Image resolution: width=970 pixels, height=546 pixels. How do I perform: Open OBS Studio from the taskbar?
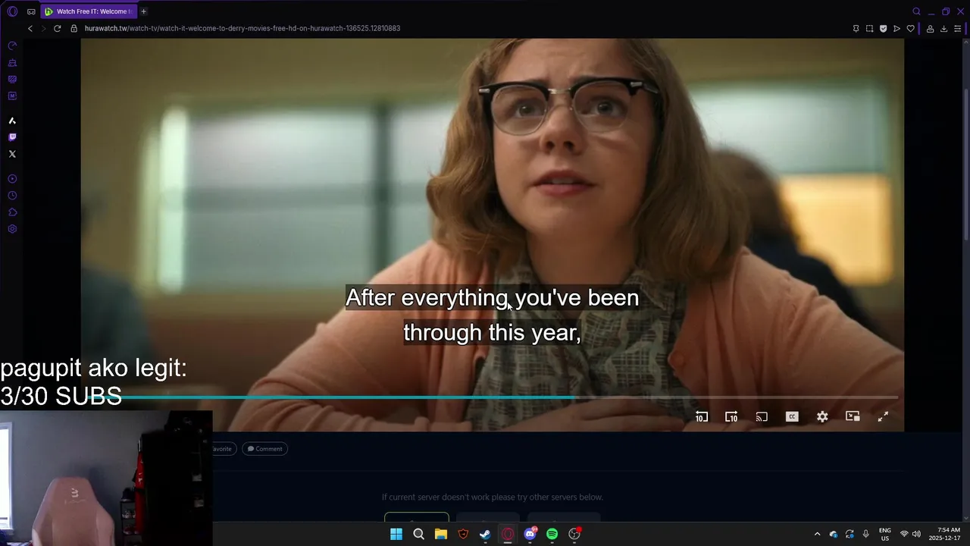pyautogui.click(x=574, y=534)
